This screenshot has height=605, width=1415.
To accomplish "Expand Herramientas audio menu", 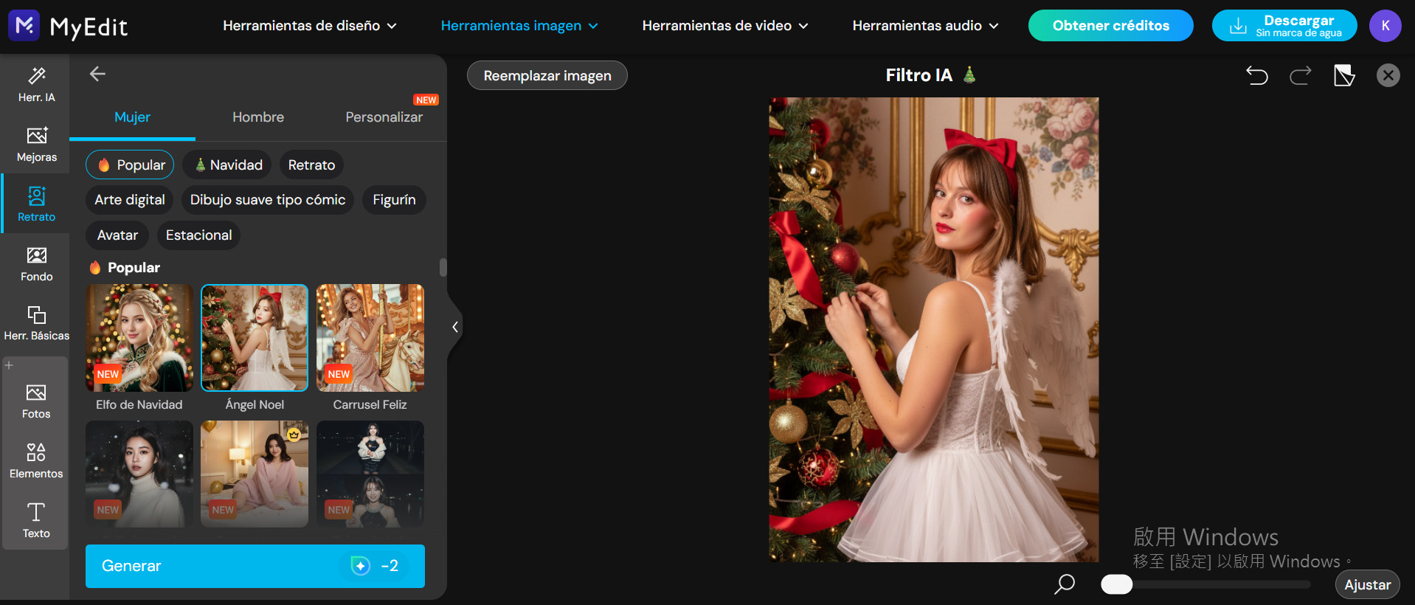I will point(925,26).
